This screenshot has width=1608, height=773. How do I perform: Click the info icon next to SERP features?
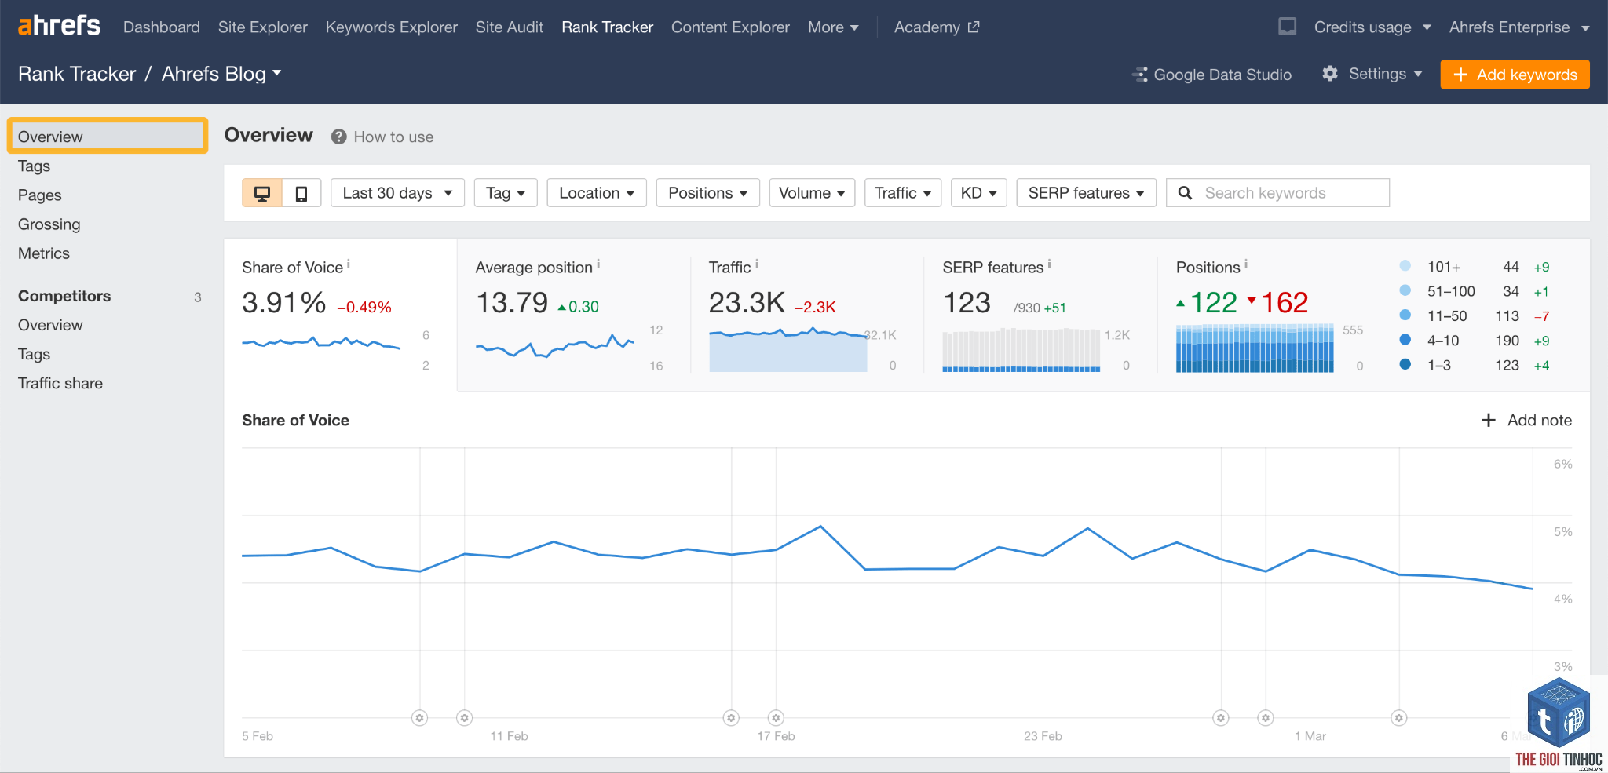tap(1049, 264)
